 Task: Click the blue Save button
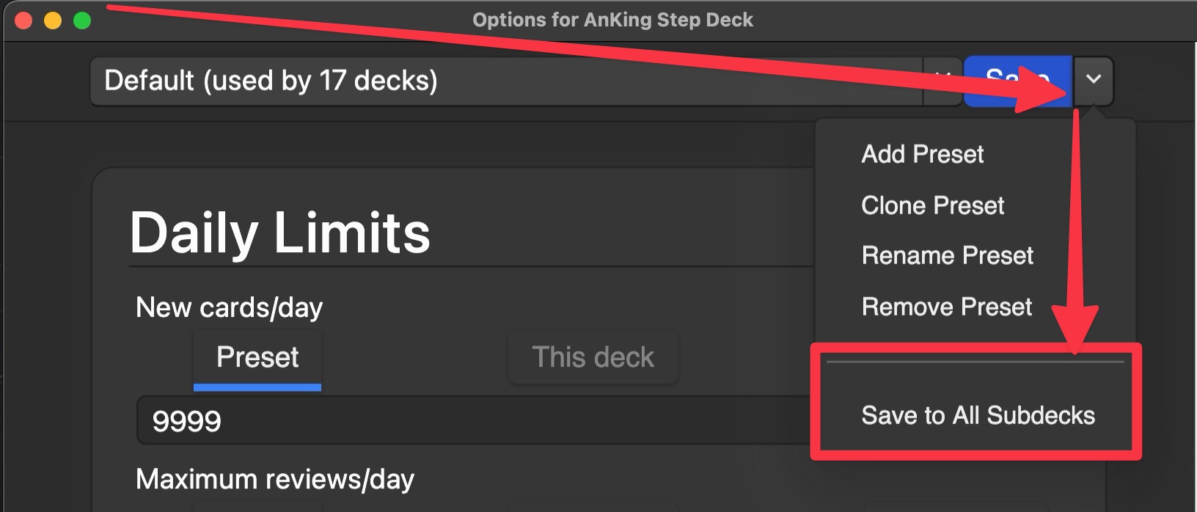point(1017,81)
